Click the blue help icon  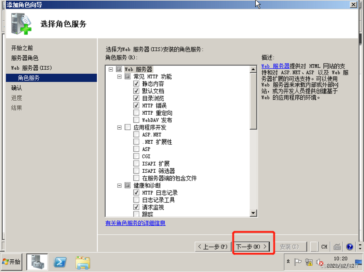point(349,247)
